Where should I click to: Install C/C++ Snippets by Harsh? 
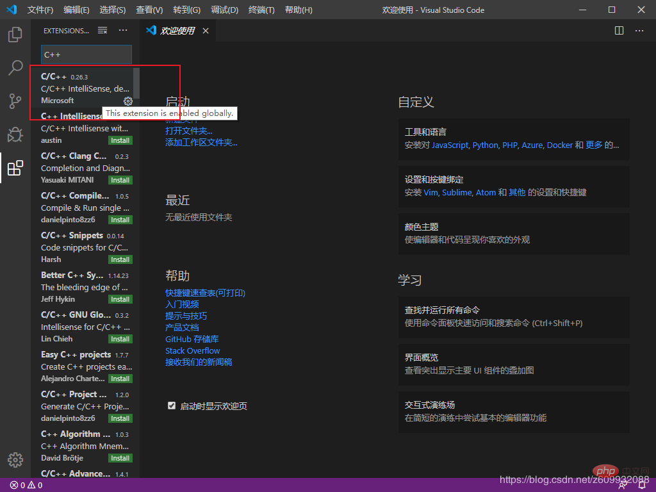(x=120, y=259)
